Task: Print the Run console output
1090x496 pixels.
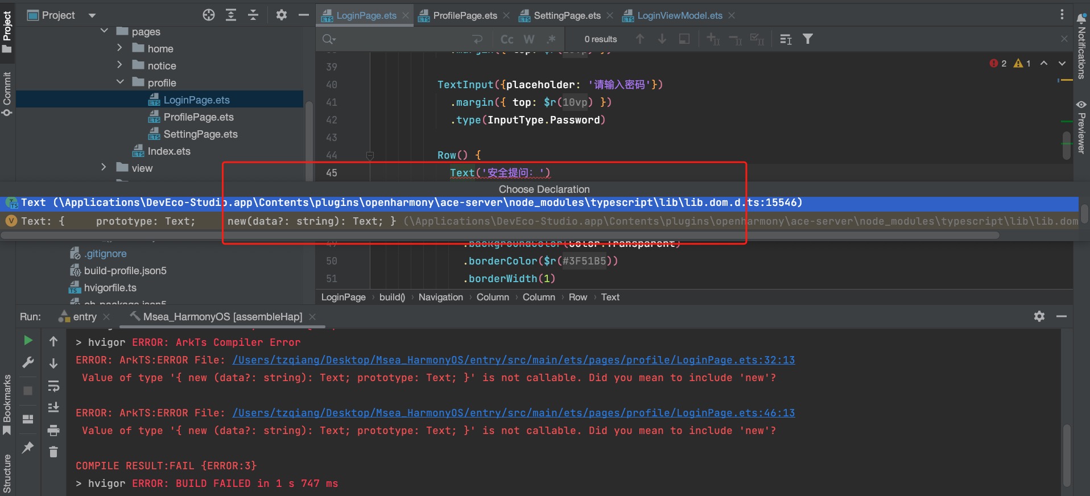Action: click(53, 430)
